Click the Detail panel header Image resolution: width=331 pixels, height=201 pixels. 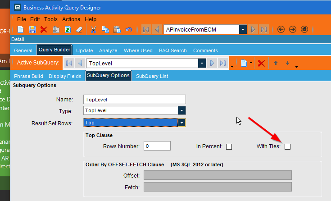click(x=171, y=39)
